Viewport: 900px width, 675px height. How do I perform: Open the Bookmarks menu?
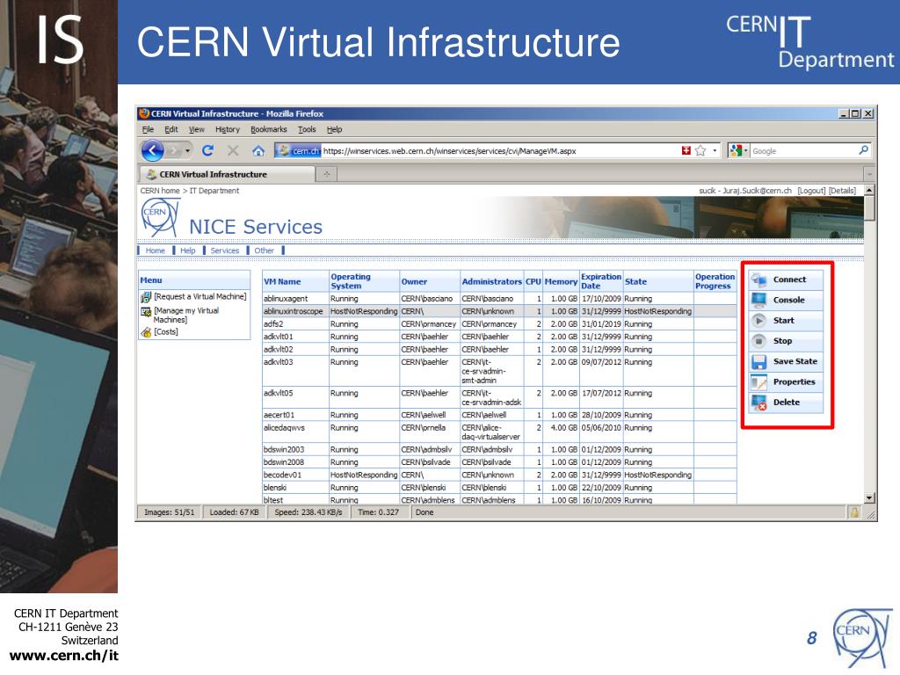pyautogui.click(x=269, y=130)
